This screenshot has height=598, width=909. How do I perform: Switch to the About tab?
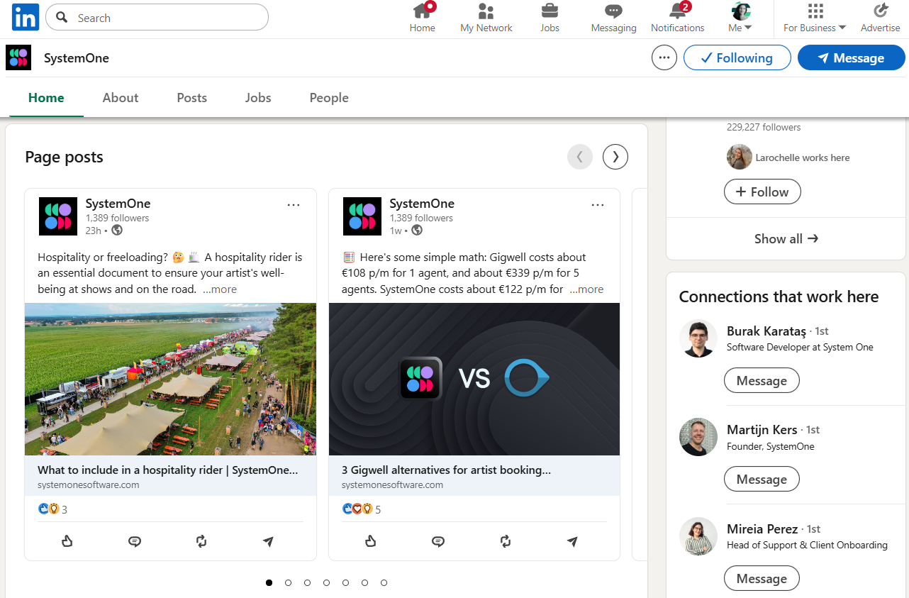121,98
